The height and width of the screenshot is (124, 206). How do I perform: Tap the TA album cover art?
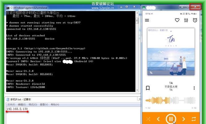pyautogui.click(x=171, y=52)
